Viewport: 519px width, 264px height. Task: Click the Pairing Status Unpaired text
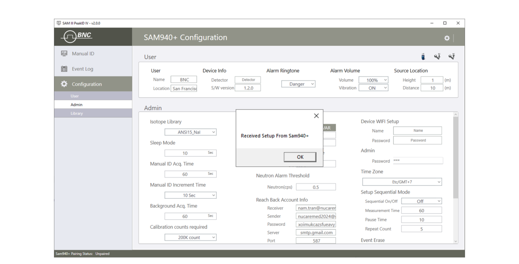102,254
